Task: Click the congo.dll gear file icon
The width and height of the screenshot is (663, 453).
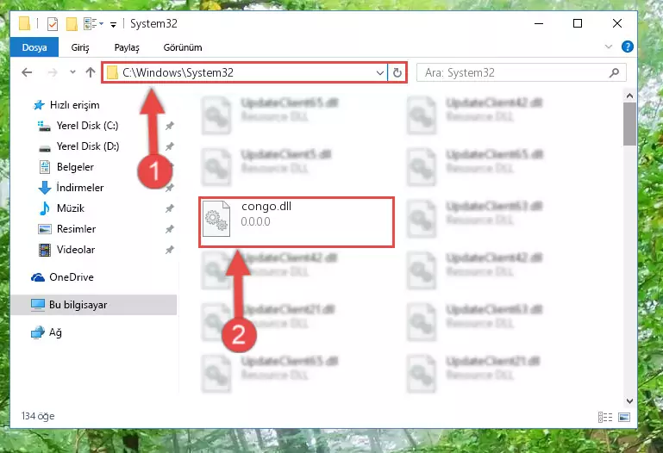Action: 216,219
